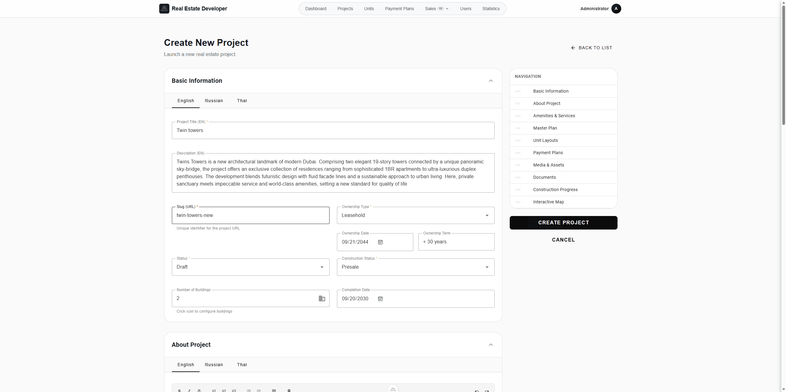Go back via Back to List link
The width and height of the screenshot is (786, 392).
point(592,48)
